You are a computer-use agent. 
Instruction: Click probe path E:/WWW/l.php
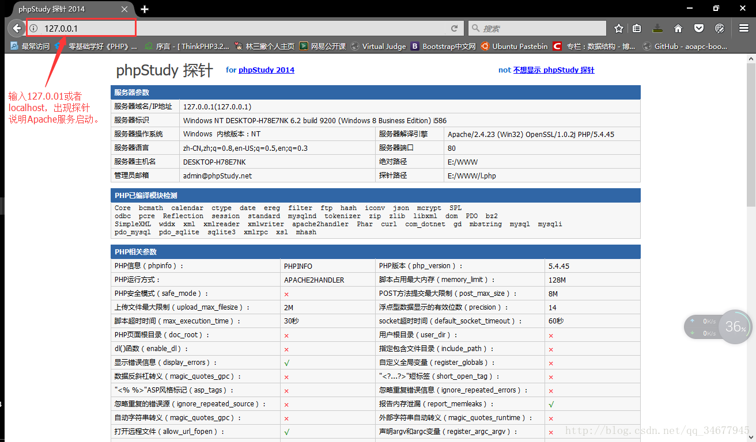[471, 176]
